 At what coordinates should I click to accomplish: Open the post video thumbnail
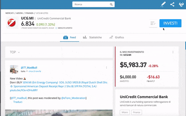point(59,113)
